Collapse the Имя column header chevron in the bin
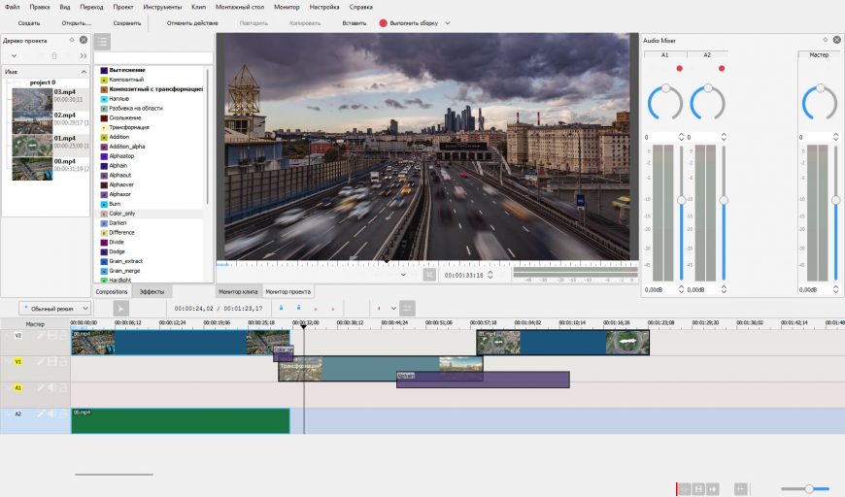845x497 pixels. pos(84,72)
